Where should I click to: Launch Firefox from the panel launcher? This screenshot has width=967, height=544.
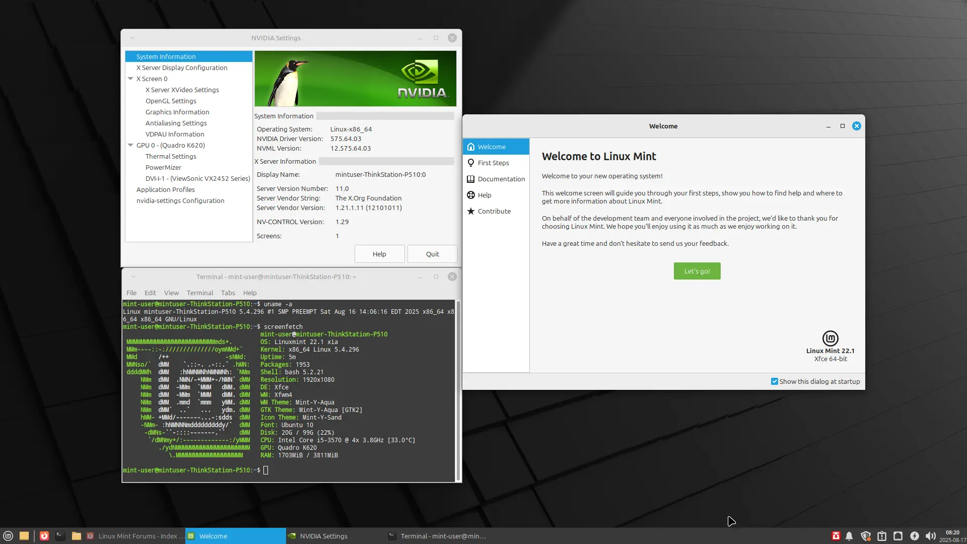[44, 536]
